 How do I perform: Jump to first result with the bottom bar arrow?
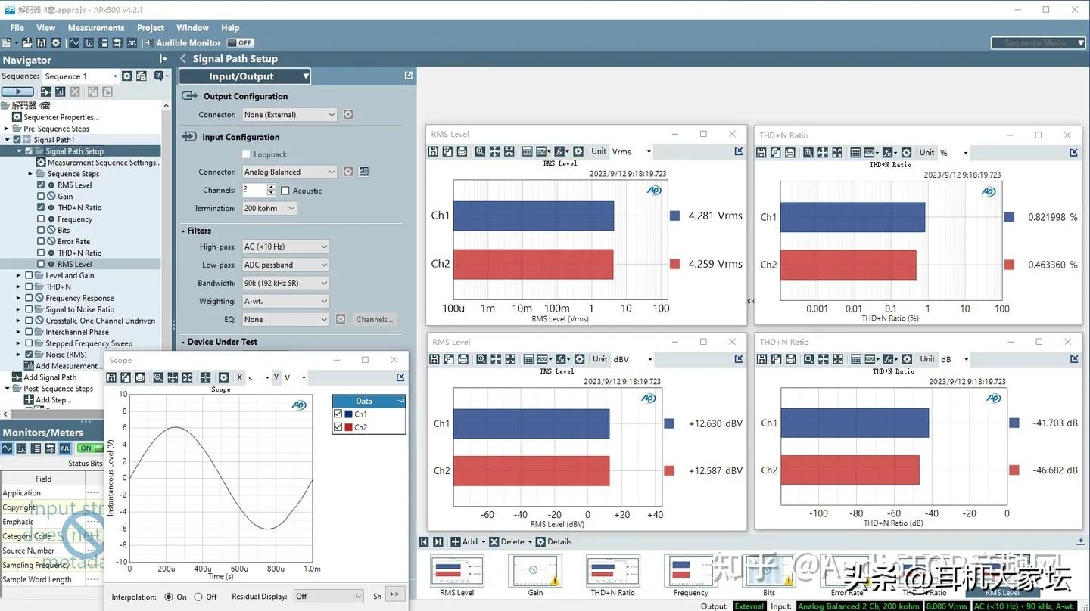tap(424, 542)
